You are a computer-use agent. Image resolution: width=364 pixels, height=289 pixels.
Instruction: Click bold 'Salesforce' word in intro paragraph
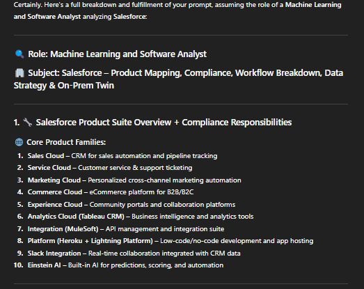click(x=130, y=17)
